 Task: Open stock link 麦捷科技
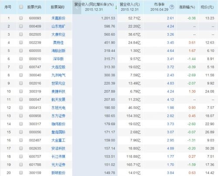point(58,91)
